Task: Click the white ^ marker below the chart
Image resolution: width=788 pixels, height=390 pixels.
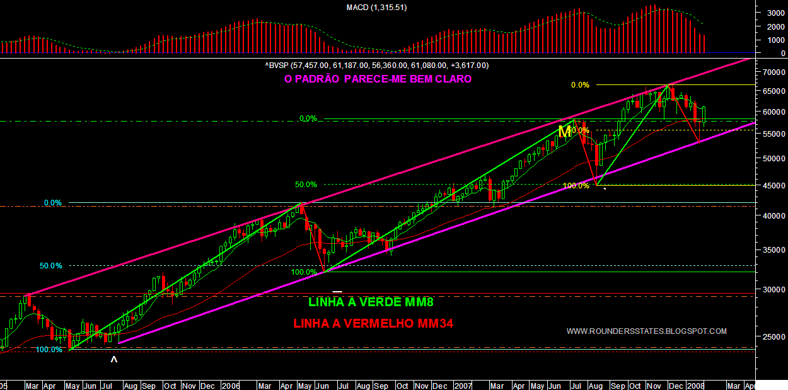Action: pyautogui.click(x=114, y=360)
